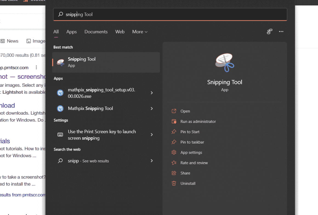Expand the Mathpix Snipping Tool result chevron
The height and width of the screenshot is (215, 318).
pyautogui.click(x=152, y=108)
